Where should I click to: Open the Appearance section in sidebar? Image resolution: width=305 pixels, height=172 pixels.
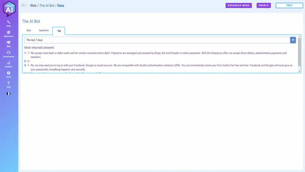[x=9, y=33]
